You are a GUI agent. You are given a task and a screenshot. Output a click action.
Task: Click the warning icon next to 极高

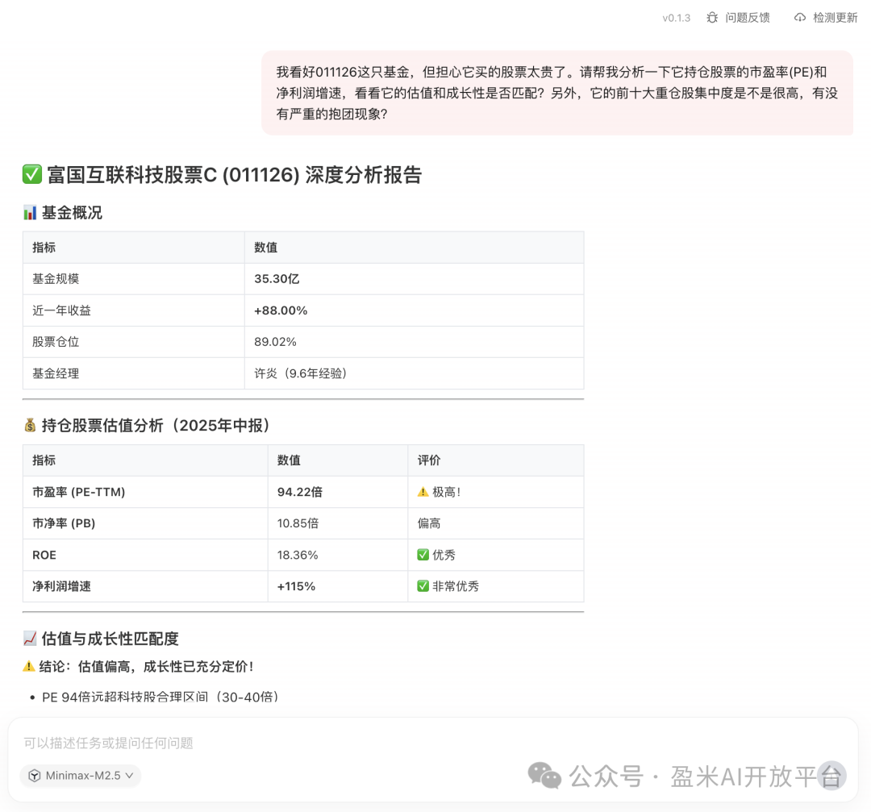coord(423,491)
